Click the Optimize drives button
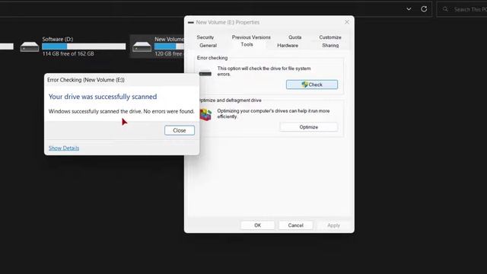The height and width of the screenshot is (274, 487). (308, 127)
